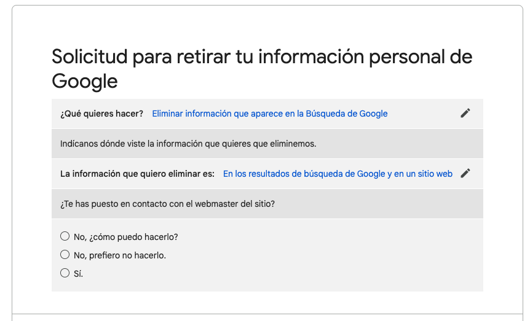
Task: Click pencil icon beside 'La información que quiero eliminar es'
Action: (x=465, y=174)
